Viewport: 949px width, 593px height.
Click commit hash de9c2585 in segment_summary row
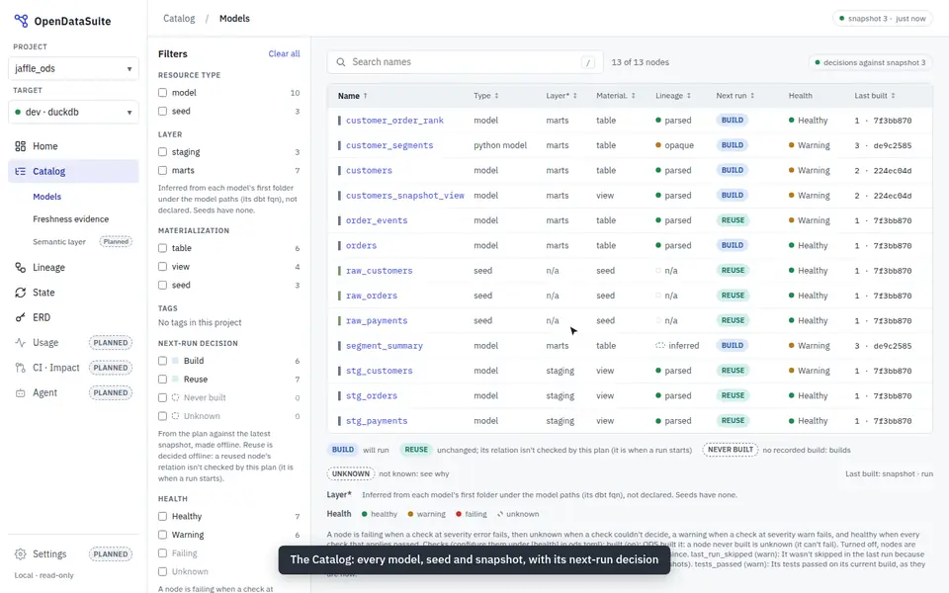[x=892, y=346]
